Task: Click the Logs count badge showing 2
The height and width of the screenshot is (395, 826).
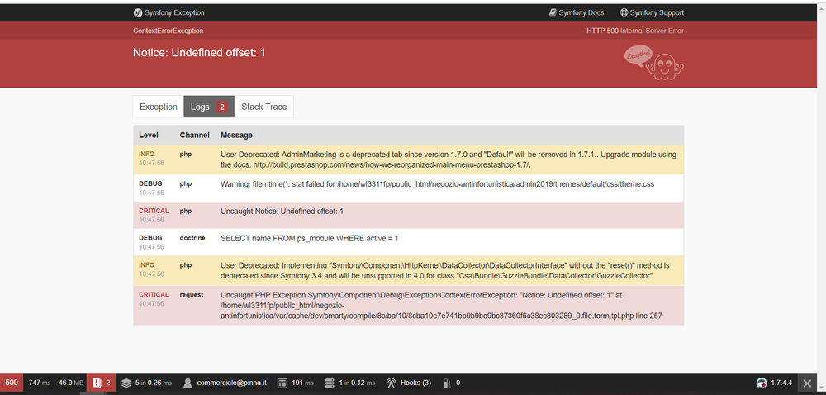Action: pyautogui.click(x=221, y=107)
